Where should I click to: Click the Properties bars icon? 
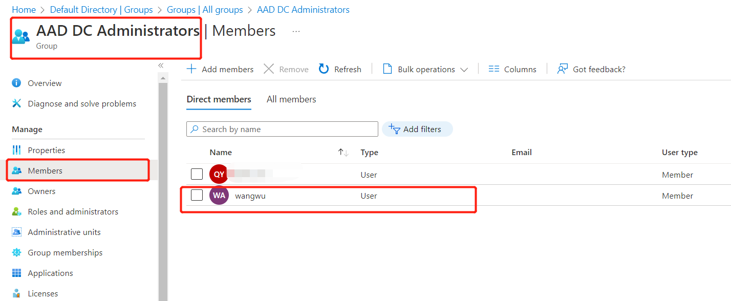[17, 150]
